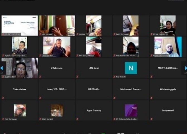Click muted mic icon beside Dudi Setiadi
Viewport: 187px width, 134px height.
(40, 55)
